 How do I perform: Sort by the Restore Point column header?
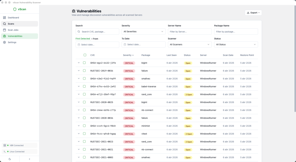click(247, 55)
